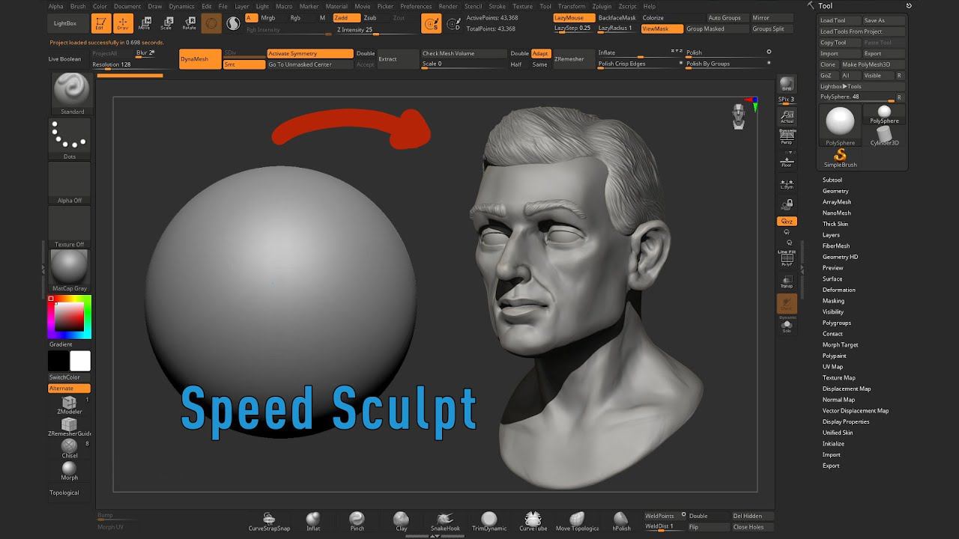Activate the Move tool icon
The image size is (959, 539).
145,23
